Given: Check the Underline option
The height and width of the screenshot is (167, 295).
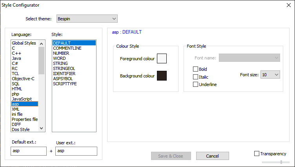Looking at the screenshot, I should click(x=195, y=84).
